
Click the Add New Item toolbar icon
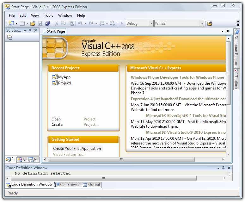tap(22, 23)
